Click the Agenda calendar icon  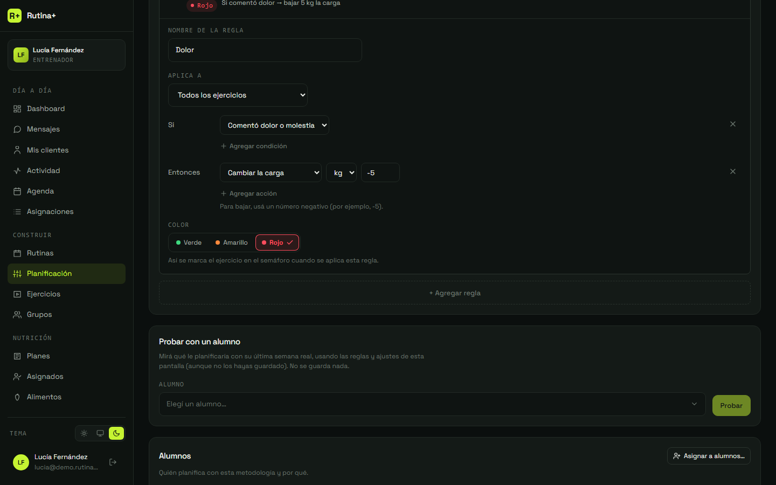coord(17,191)
